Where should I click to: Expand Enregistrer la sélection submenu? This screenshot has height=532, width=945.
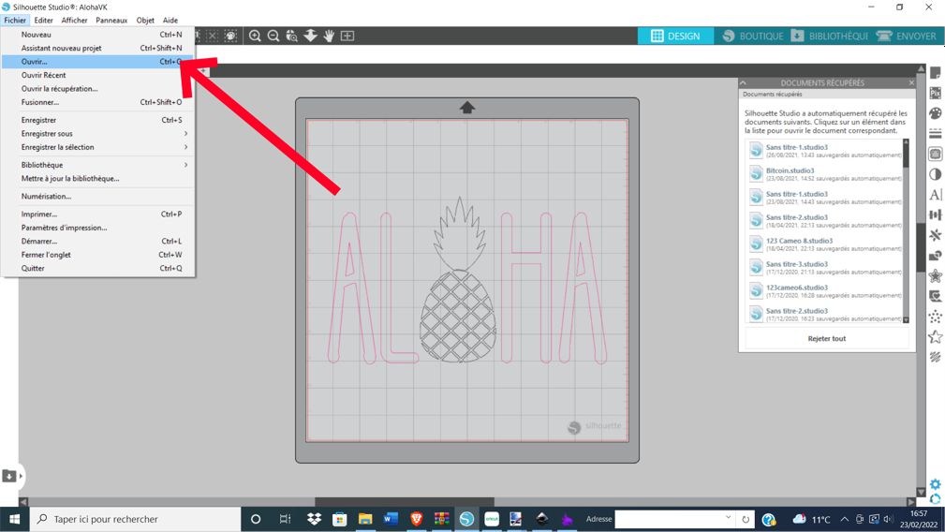click(97, 147)
